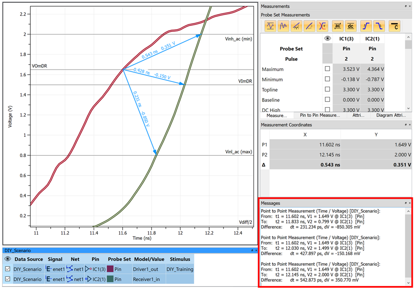Screen dimensions: 414x289
Task: Open the Diagram Attri... tab
Action: pyautogui.click(x=391, y=115)
